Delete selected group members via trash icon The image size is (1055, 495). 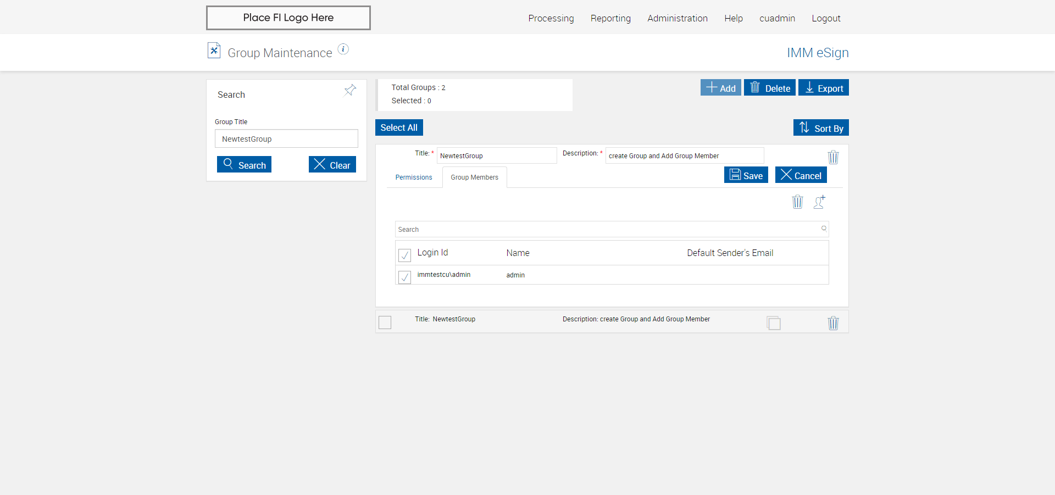797,202
